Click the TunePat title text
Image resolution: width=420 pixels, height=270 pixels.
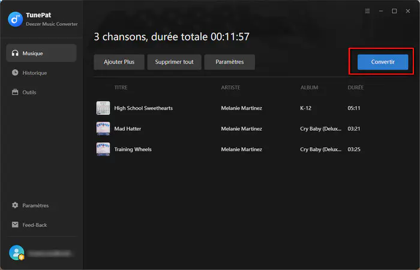tap(38, 15)
